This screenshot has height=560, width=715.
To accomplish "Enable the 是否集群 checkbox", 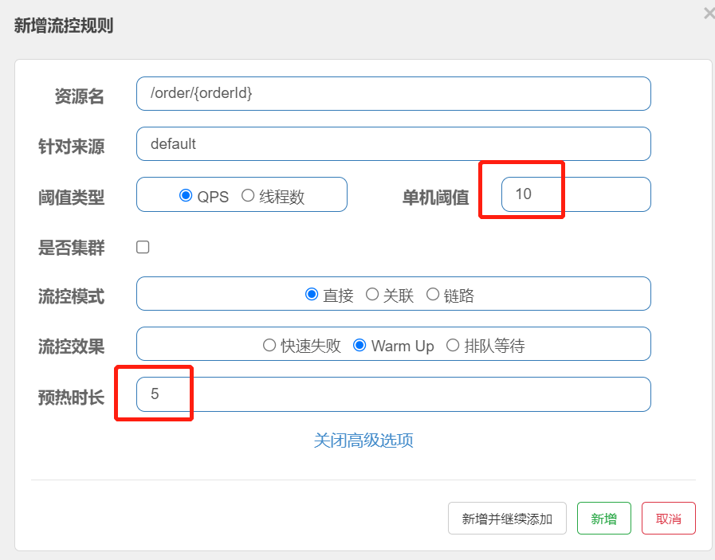I will click(x=143, y=247).
